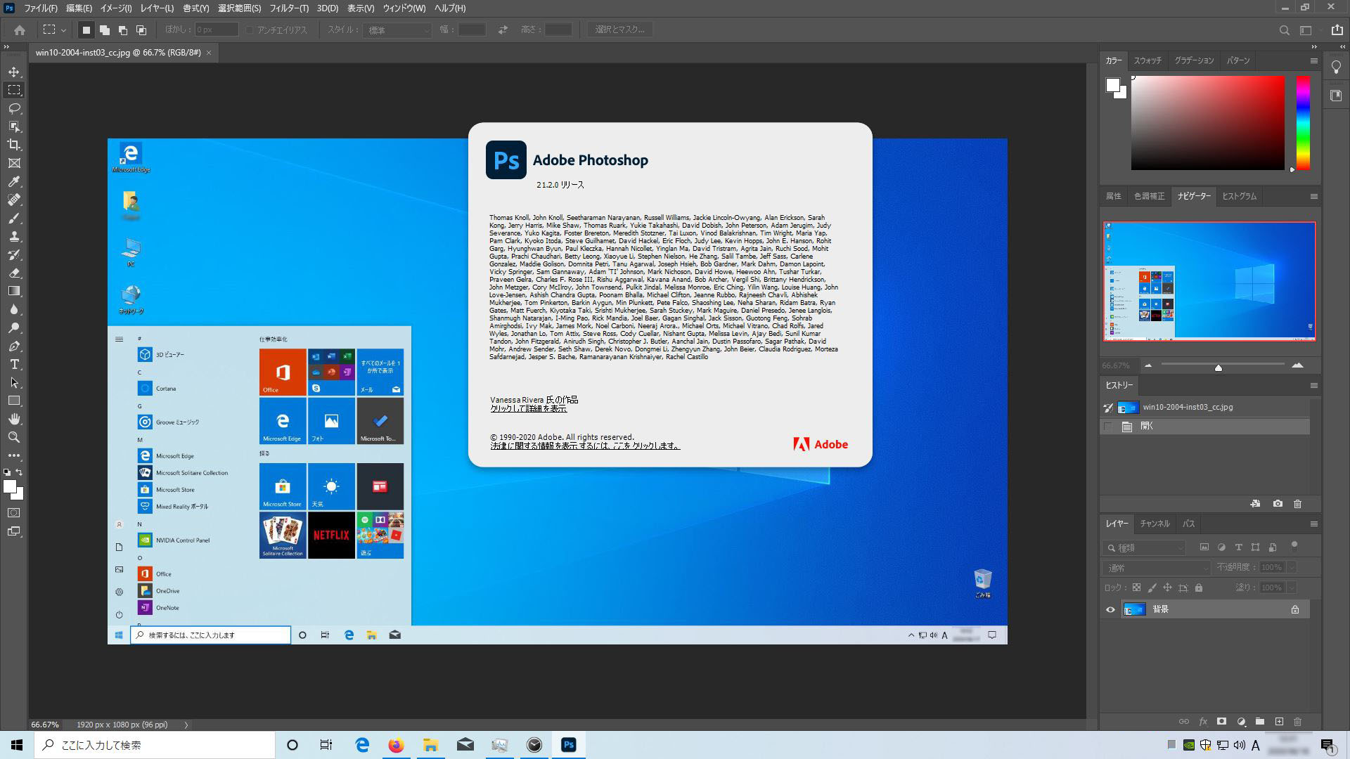Open the 塗り slider dropdown
Image resolution: width=1350 pixels, height=759 pixels.
click(1292, 588)
